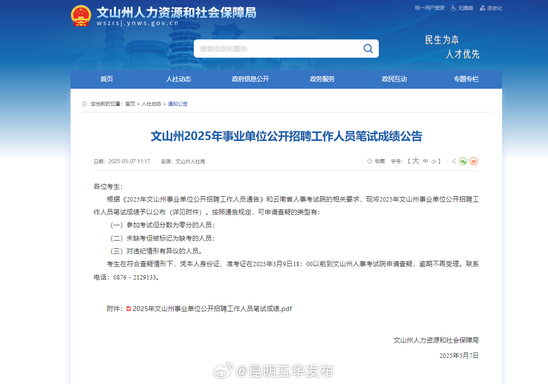548x384 pixels.
Task: Click the 无障碍 wheelchair accessibility icon
Action: pyautogui.click(x=453, y=8)
